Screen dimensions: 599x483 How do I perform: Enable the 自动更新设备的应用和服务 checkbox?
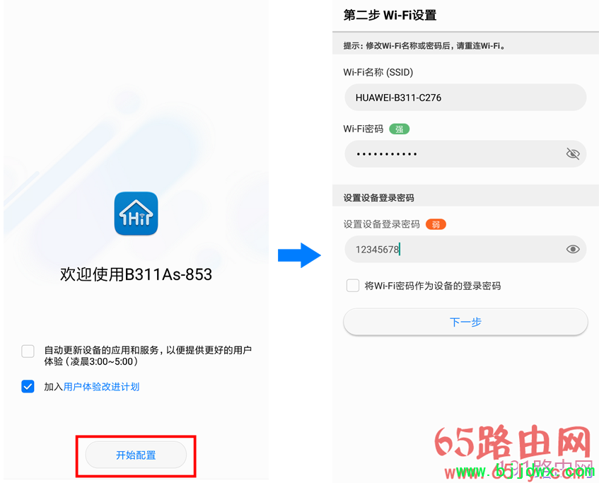point(27,351)
